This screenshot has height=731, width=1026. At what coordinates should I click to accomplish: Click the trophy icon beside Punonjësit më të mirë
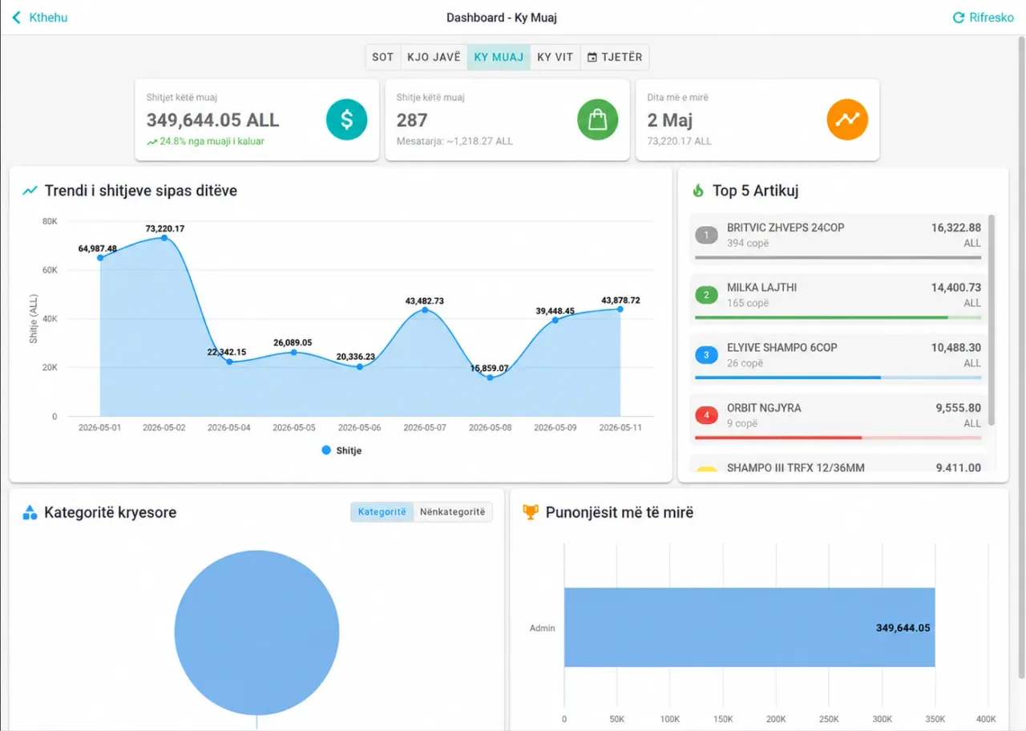click(x=531, y=511)
